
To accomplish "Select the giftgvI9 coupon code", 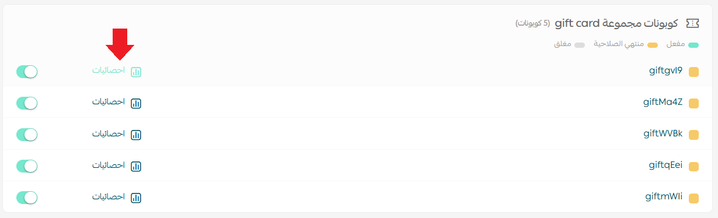I will click(x=665, y=71).
